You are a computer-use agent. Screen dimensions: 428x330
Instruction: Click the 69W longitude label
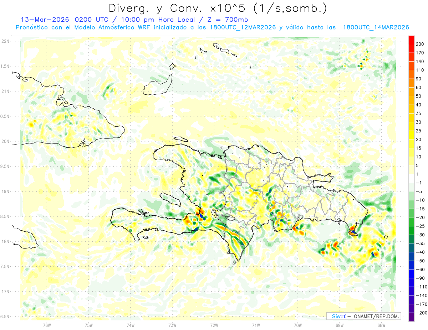pos(340,325)
